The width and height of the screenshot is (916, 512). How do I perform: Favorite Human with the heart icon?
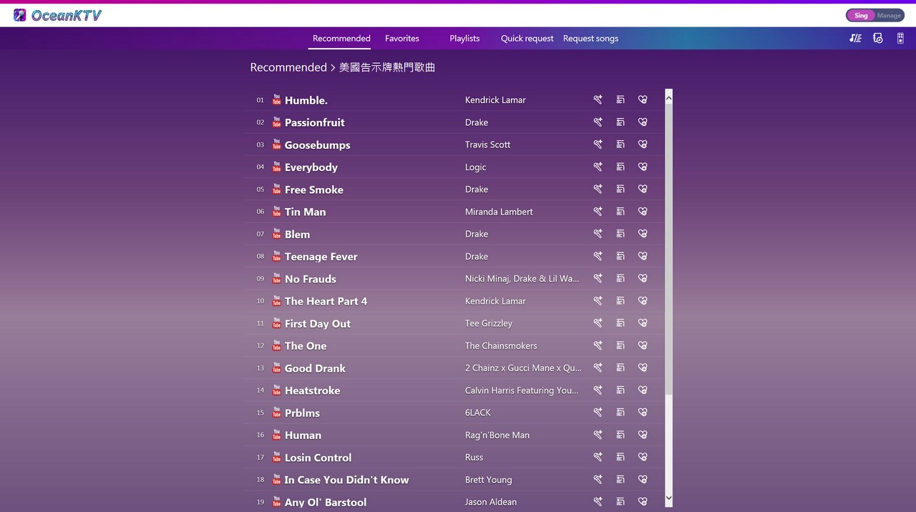tap(643, 435)
